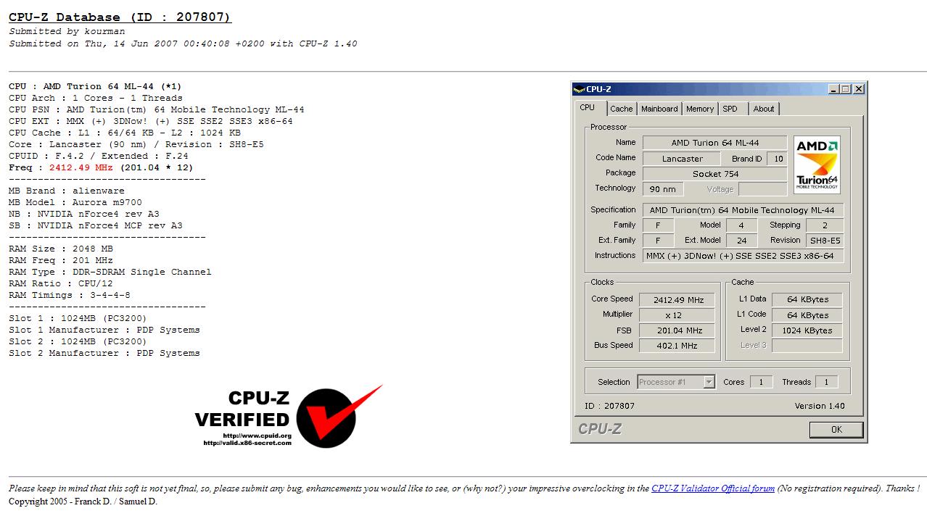This screenshot has height=516, width=927.
Task: Click the Core Speed value field
Action: (x=676, y=299)
